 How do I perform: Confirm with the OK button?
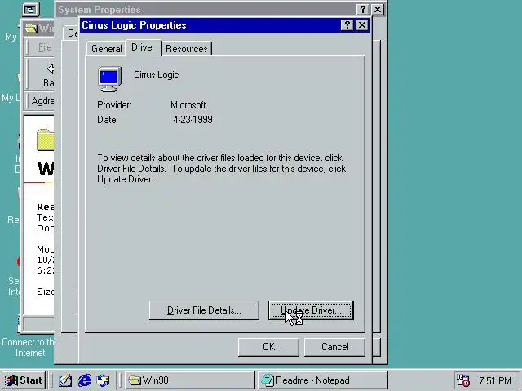pos(268,347)
